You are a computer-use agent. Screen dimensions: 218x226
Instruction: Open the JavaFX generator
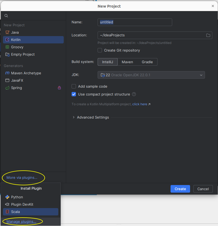tap(33, 80)
